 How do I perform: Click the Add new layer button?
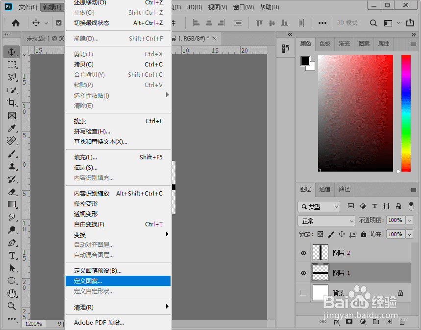[x=389, y=322]
